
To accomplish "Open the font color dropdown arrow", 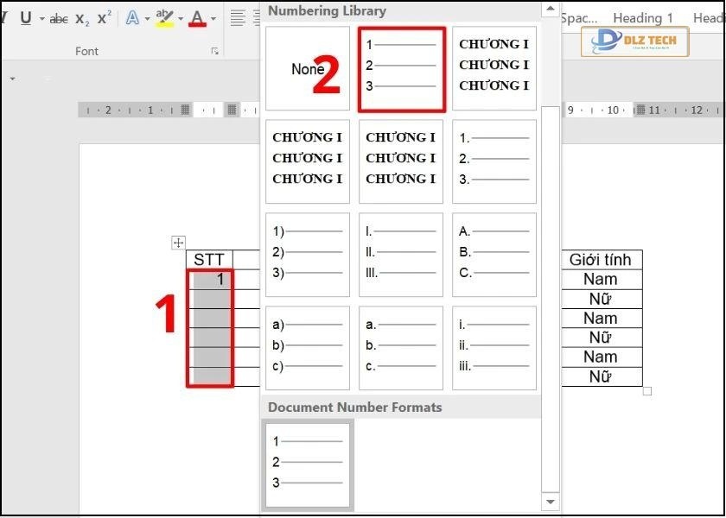I will pos(213,18).
